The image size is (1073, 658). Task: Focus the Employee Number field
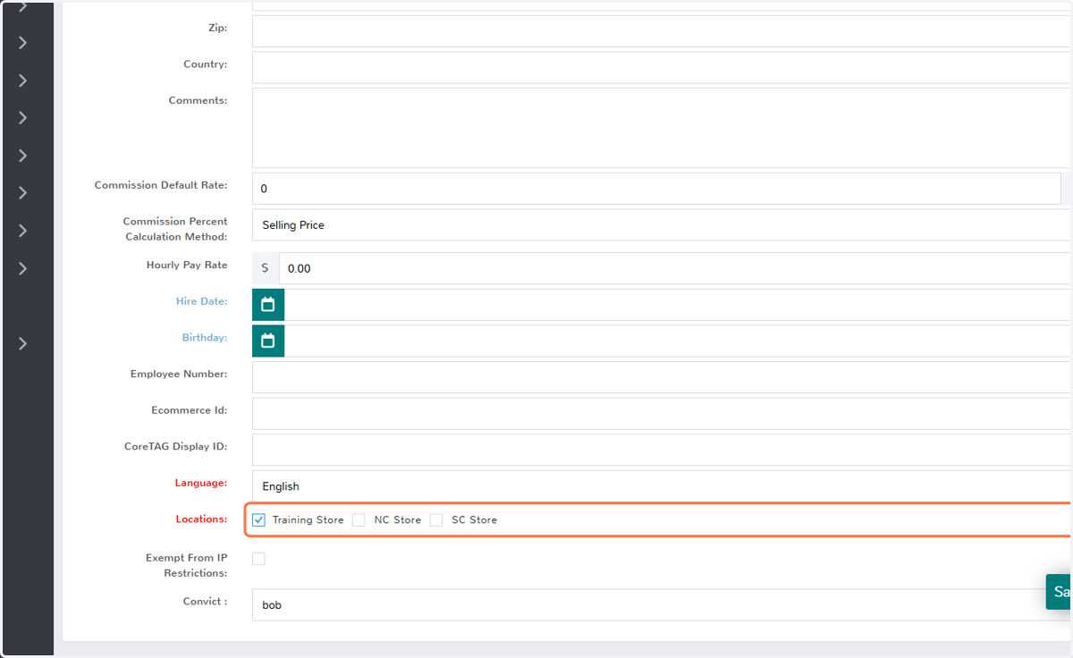tap(661, 377)
